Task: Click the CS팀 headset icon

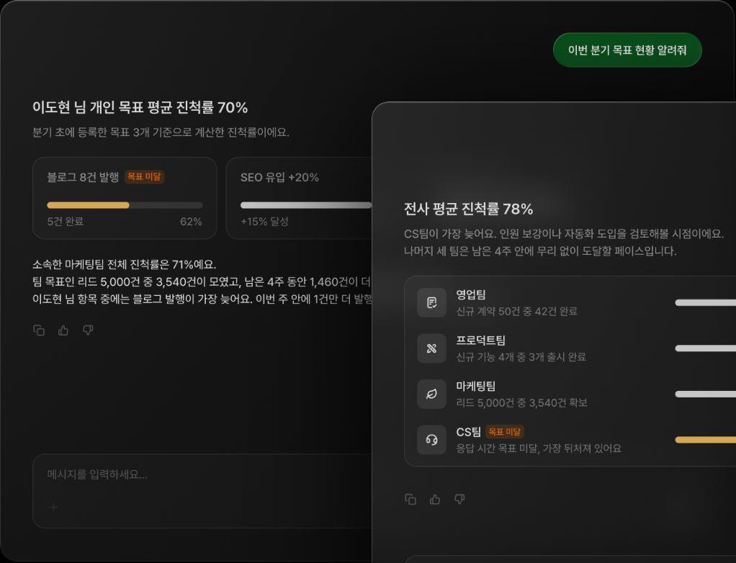Action: (431, 440)
